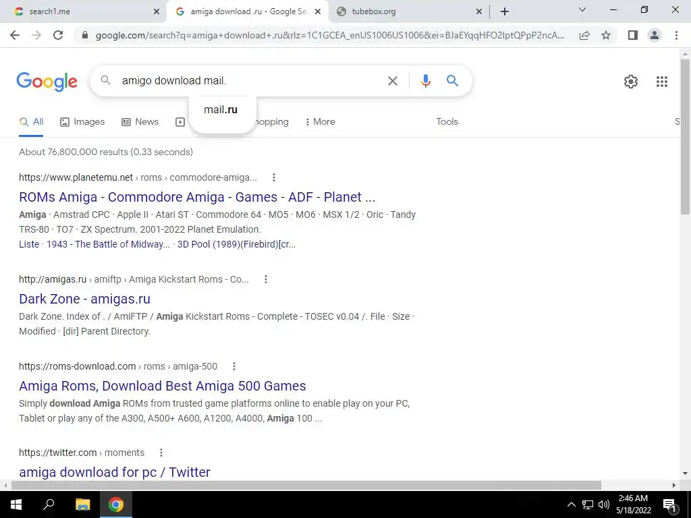This screenshot has width=691, height=518.
Task: Open Windows taskbar search
Action: point(49,504)
